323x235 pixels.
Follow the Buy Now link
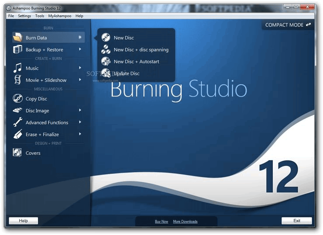[x=162, y=221]
